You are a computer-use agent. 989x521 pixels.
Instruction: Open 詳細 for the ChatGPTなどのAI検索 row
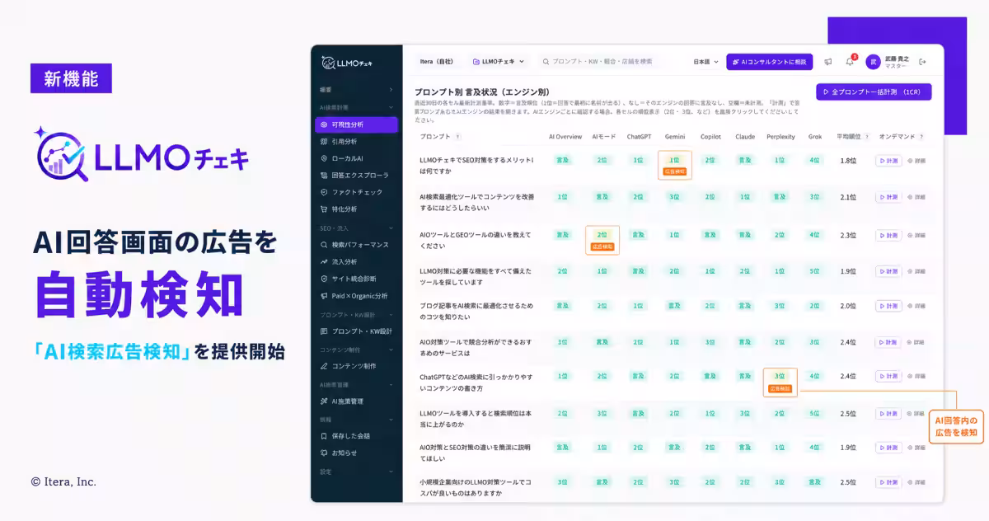point(916,376)
